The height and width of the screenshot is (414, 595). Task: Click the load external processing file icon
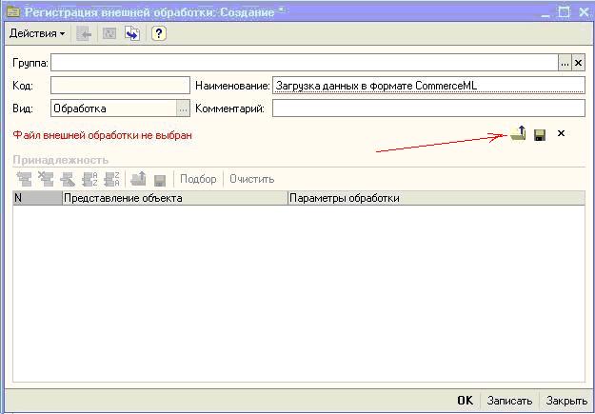518,134
